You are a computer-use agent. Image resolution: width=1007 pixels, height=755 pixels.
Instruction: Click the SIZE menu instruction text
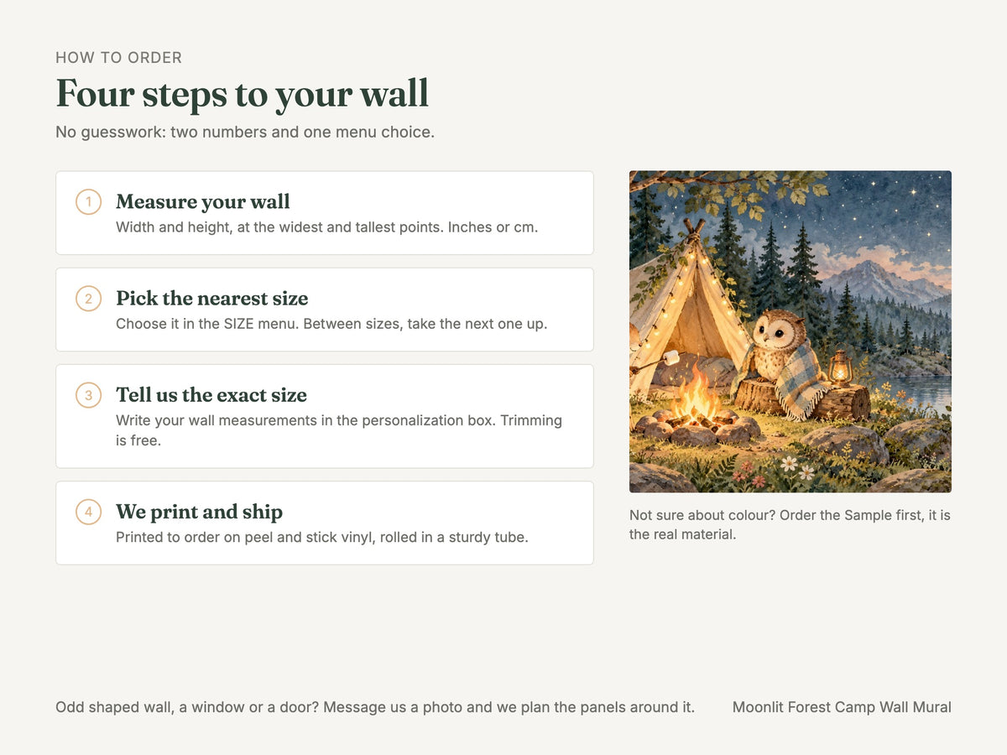point(331,324)
